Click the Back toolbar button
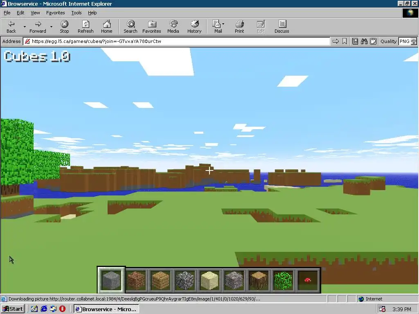The image size is (419, 314). 11,27
